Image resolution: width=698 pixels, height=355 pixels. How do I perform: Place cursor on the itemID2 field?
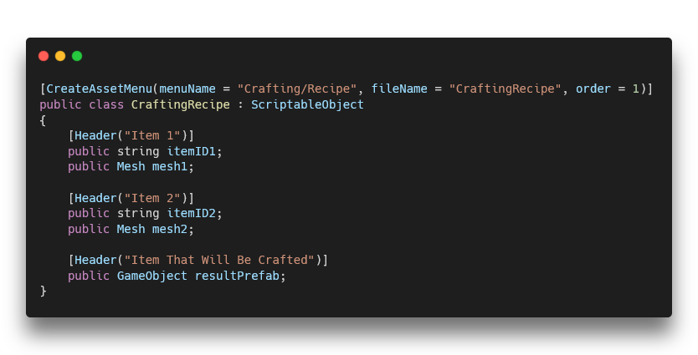coord(194,213)
